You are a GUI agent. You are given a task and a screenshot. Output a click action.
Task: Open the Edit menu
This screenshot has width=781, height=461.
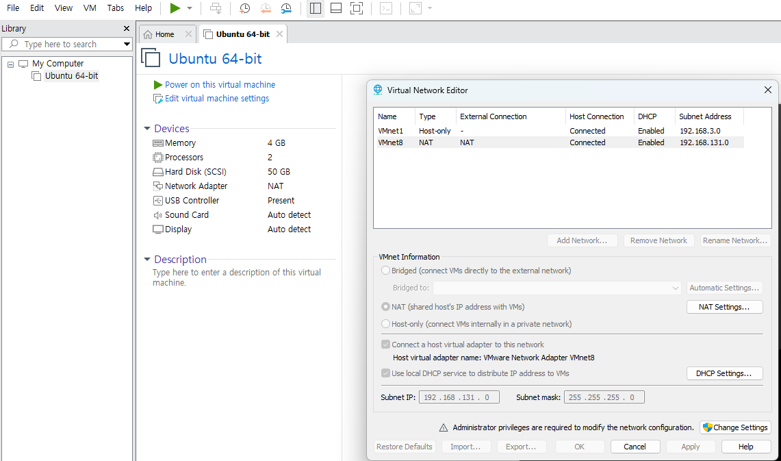point(37,8)
